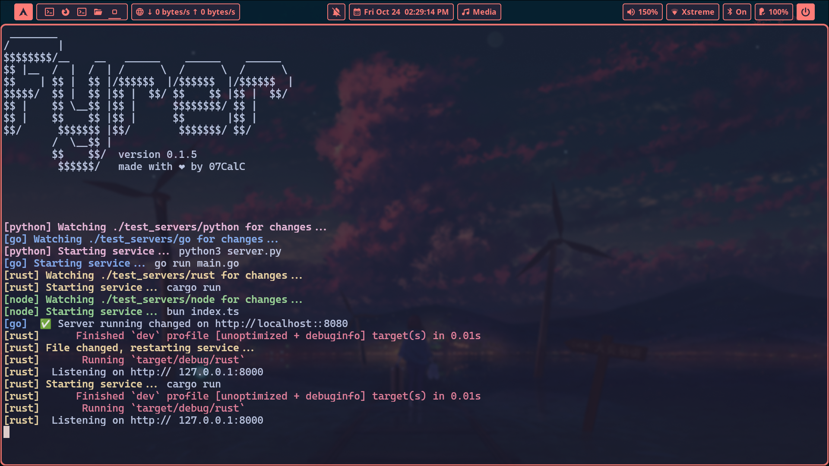Mute the 150% volume module
This screenshot has height=466, width=829.
pyautogui.click(x=642, y=12)
